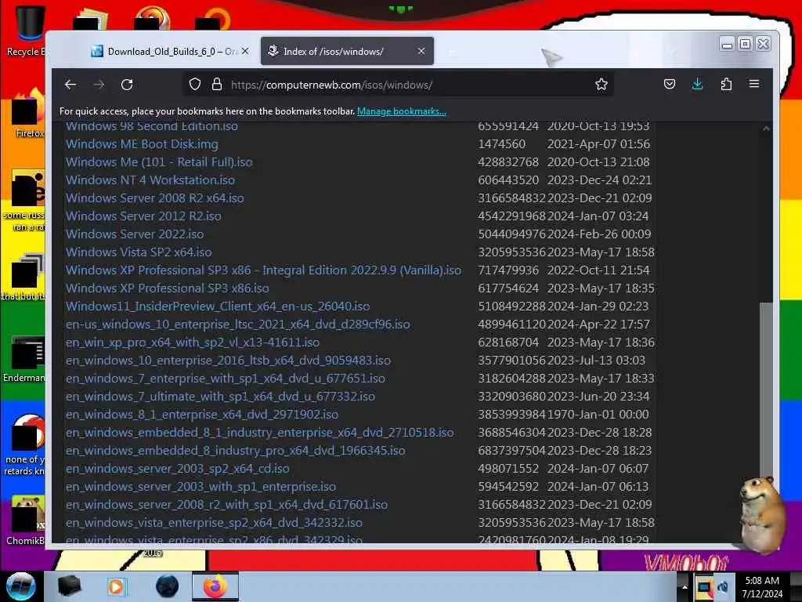Download Windows Vista SP2 x64.iso

coord(139,252)
